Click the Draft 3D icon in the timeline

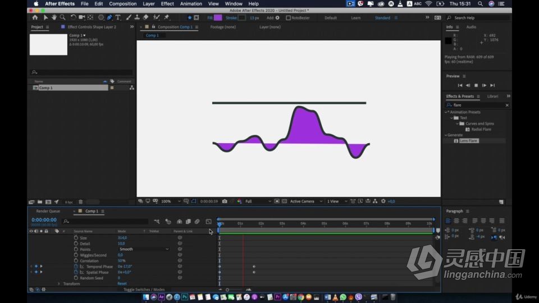pyautogui.click(x=168, y=222)
